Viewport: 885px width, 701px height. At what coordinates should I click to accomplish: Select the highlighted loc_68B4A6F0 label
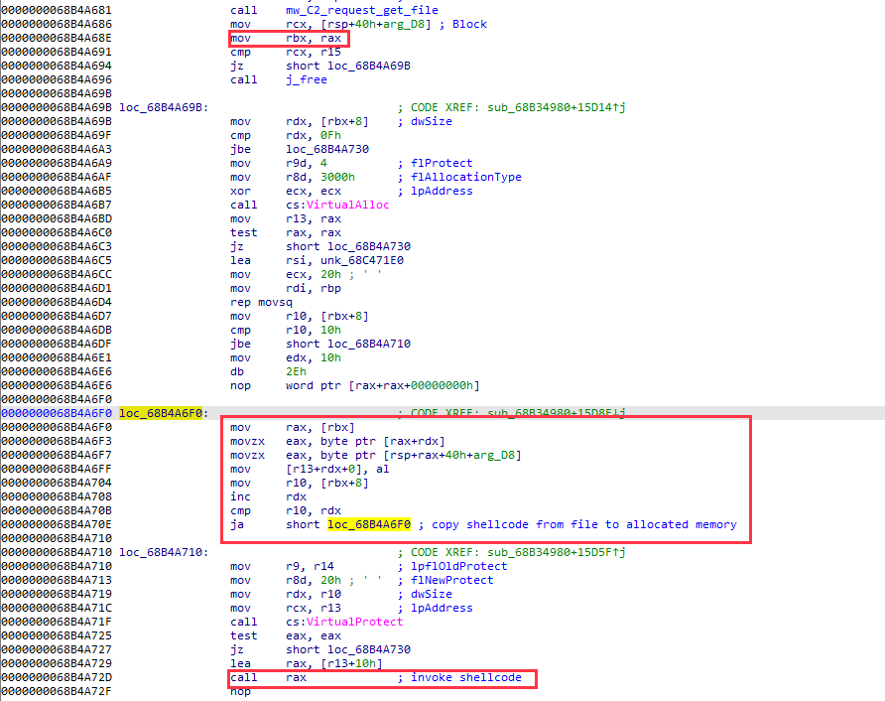tap(161, 413)
